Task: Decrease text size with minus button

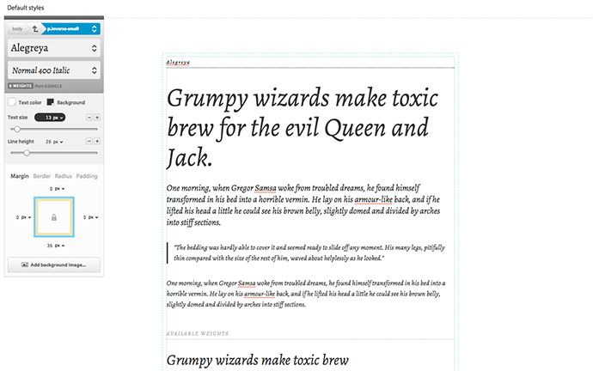Action: 89,117
